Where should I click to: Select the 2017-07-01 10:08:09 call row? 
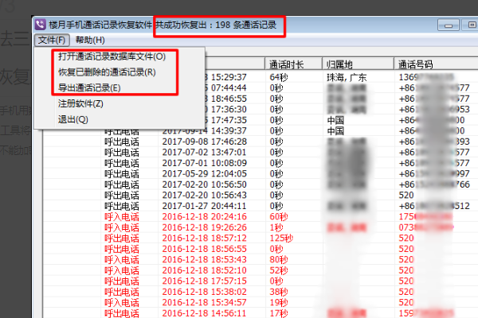(x=261, y=163)
